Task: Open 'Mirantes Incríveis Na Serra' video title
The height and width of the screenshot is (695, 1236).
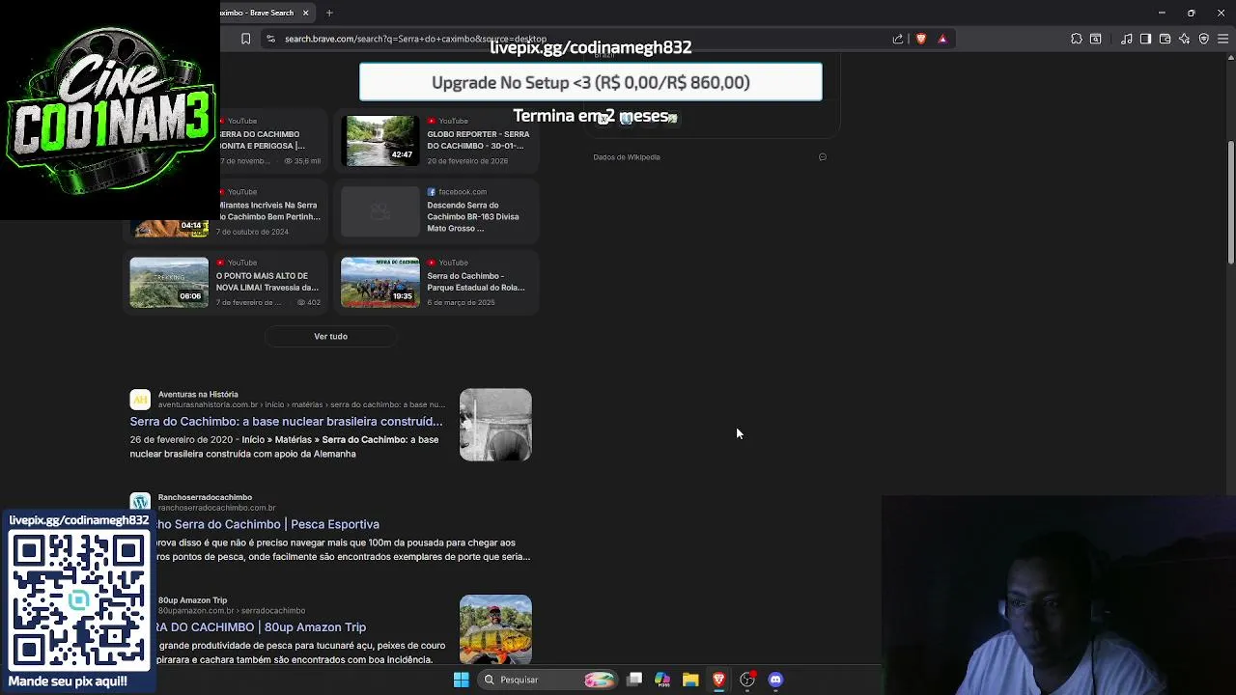Action: click(x=269, y=210)
